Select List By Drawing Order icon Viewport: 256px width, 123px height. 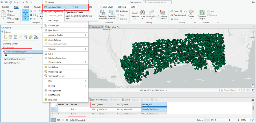[x=5, y=37]
